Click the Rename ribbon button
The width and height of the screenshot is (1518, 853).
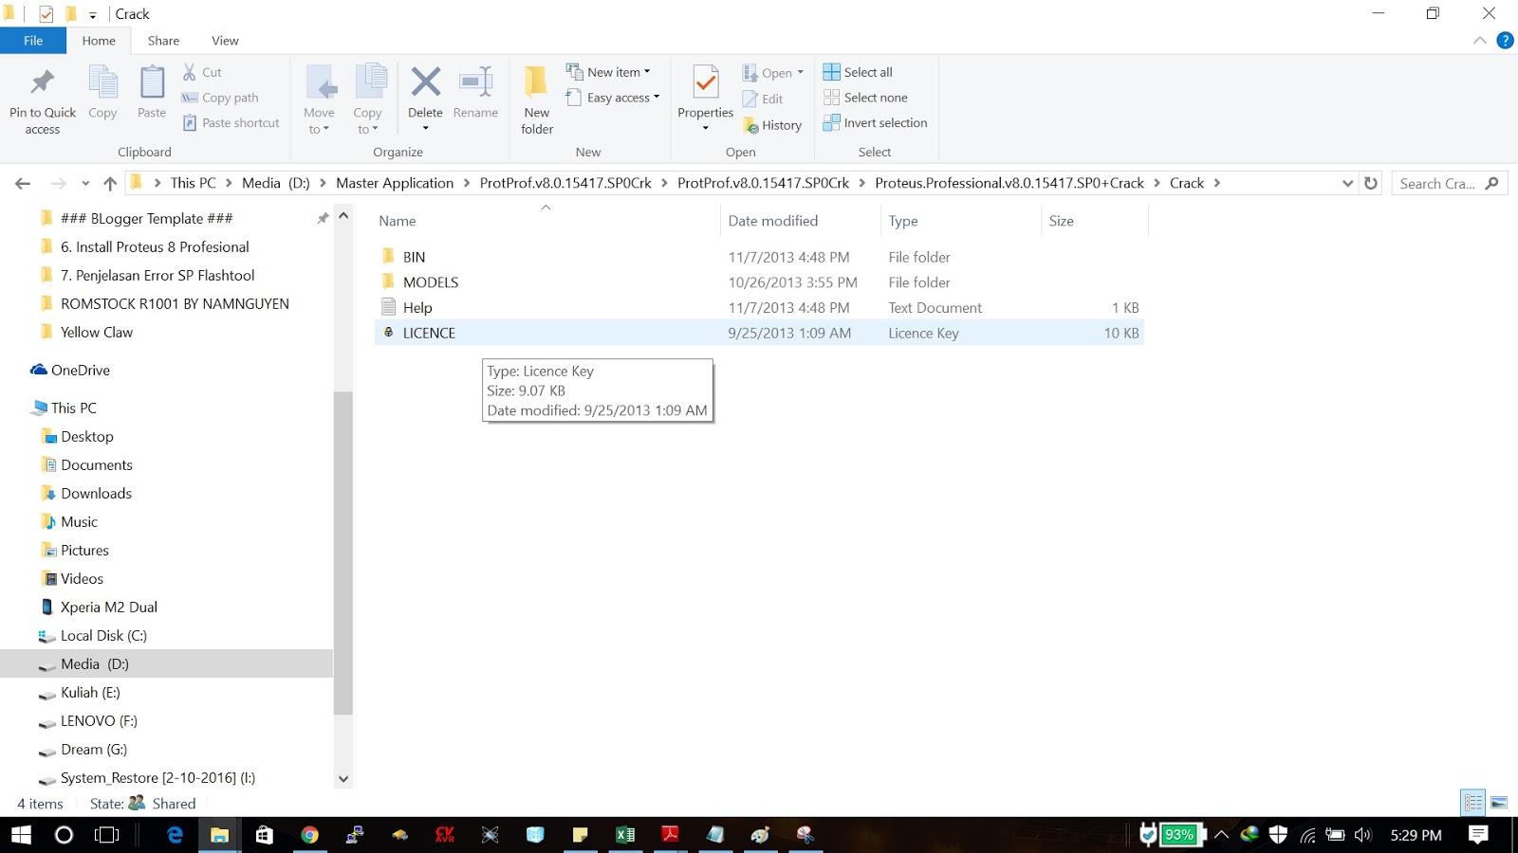475,93
